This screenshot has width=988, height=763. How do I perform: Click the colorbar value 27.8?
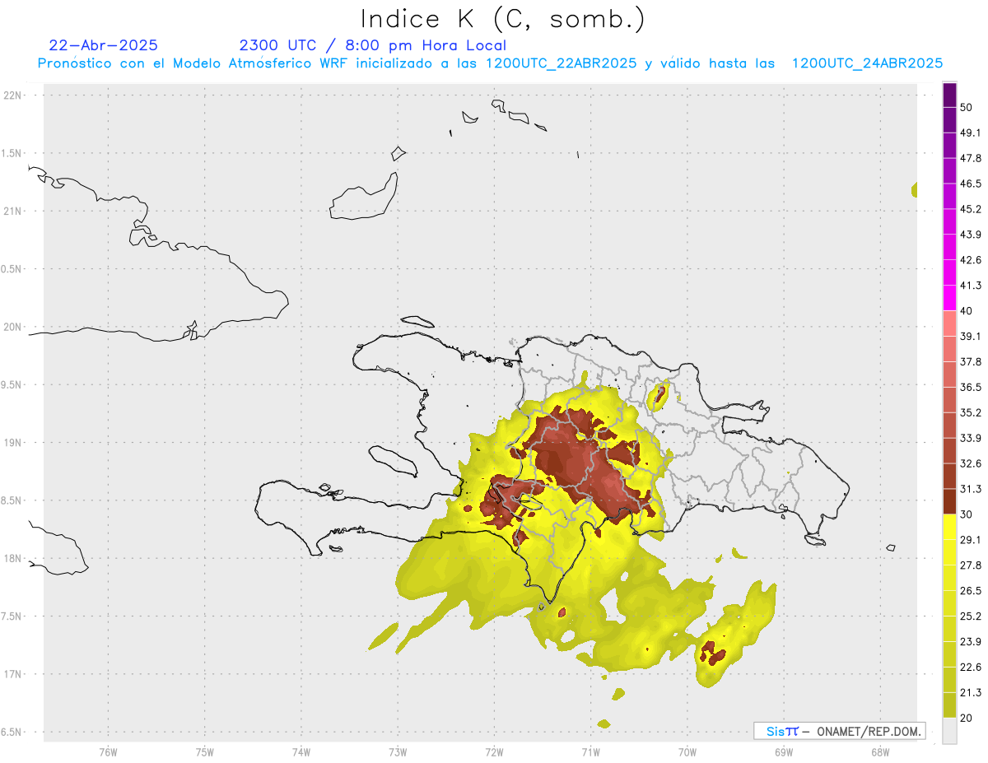pyautogui.click(x=971, y=565)
